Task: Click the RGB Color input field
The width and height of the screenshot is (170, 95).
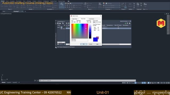Action: pyautogui.click(x=80, y=41)
